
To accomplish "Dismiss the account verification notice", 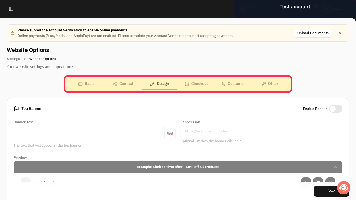I will (340, 33).
